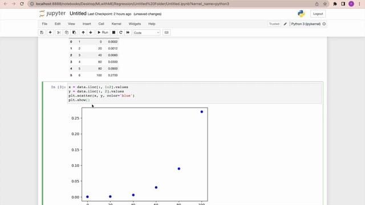Open the cell type Code dropdown

click(x=147, y=33)
